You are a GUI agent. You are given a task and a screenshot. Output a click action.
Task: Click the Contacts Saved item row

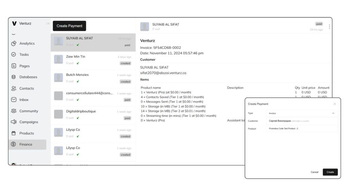172,97
